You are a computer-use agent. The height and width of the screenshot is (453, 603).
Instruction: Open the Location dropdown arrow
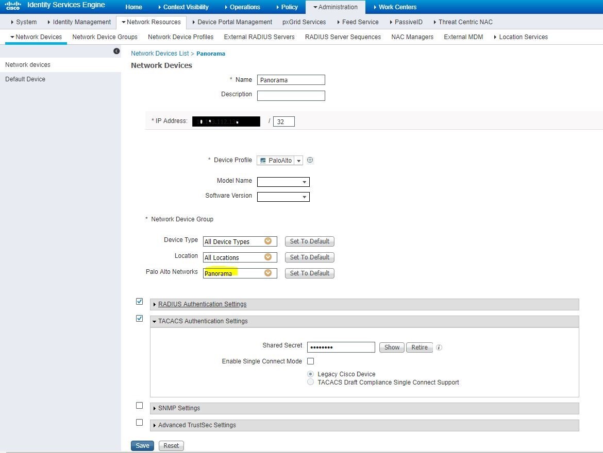click(x=267, y=257)
